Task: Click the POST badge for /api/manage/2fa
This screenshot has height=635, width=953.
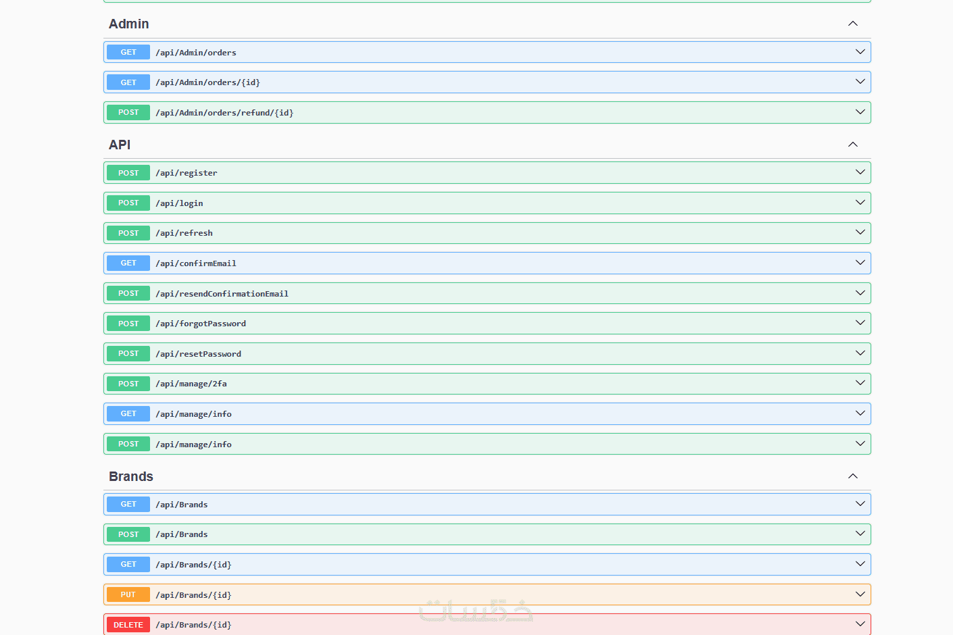Action: [128, 384]
